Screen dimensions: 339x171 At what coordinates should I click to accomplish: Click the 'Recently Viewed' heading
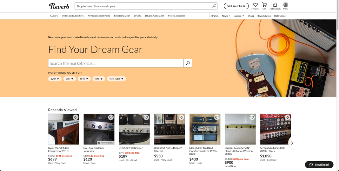(x=62, y=110)
